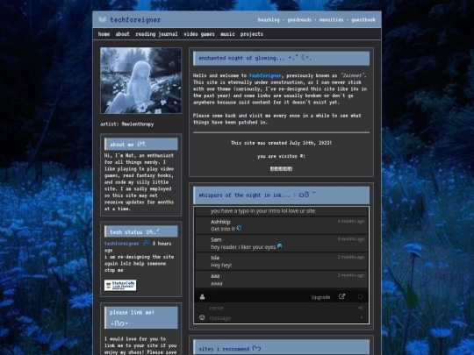This screenshot has height=355, width=474.
Task: Open the goodreads link in header
Action: (299, 20)
